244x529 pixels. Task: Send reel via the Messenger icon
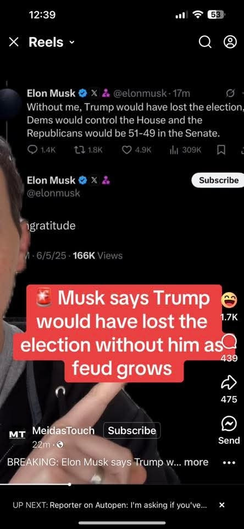point(229,423)
